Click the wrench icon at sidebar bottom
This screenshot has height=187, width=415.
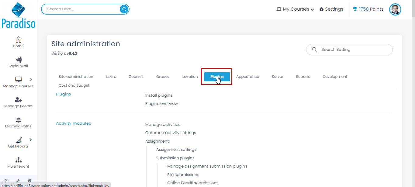18,181
